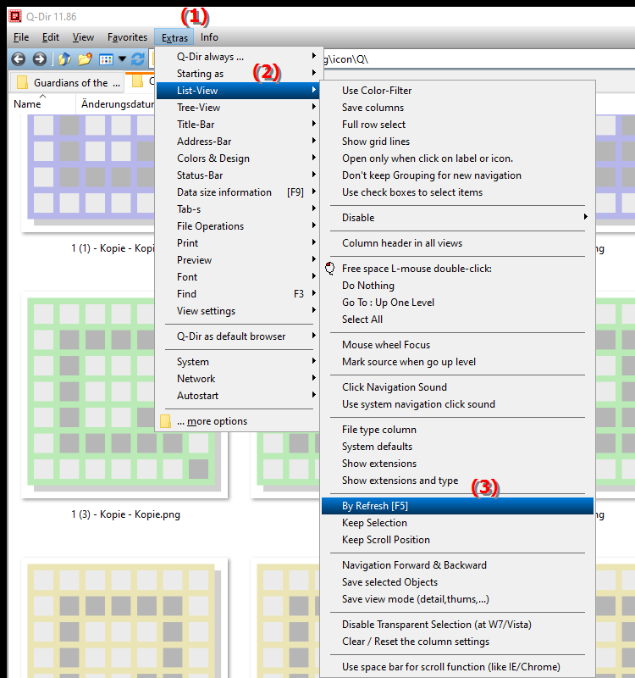Click the view mode grid icon in toolbar
The width and height of the screenshot is (635, 678).
106,59
